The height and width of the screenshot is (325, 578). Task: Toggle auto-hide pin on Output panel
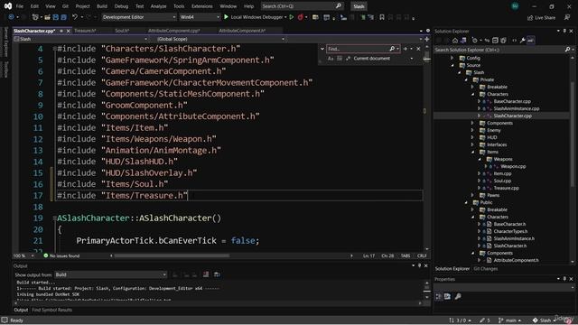[419, 265]
